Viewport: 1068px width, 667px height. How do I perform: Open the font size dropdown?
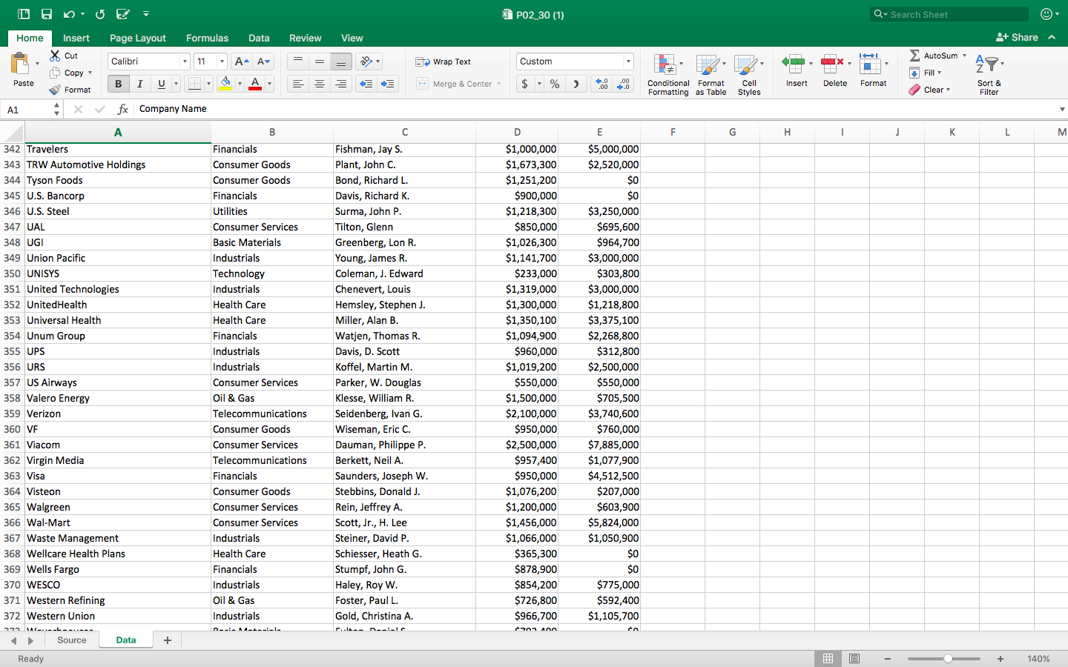point(222,62)
